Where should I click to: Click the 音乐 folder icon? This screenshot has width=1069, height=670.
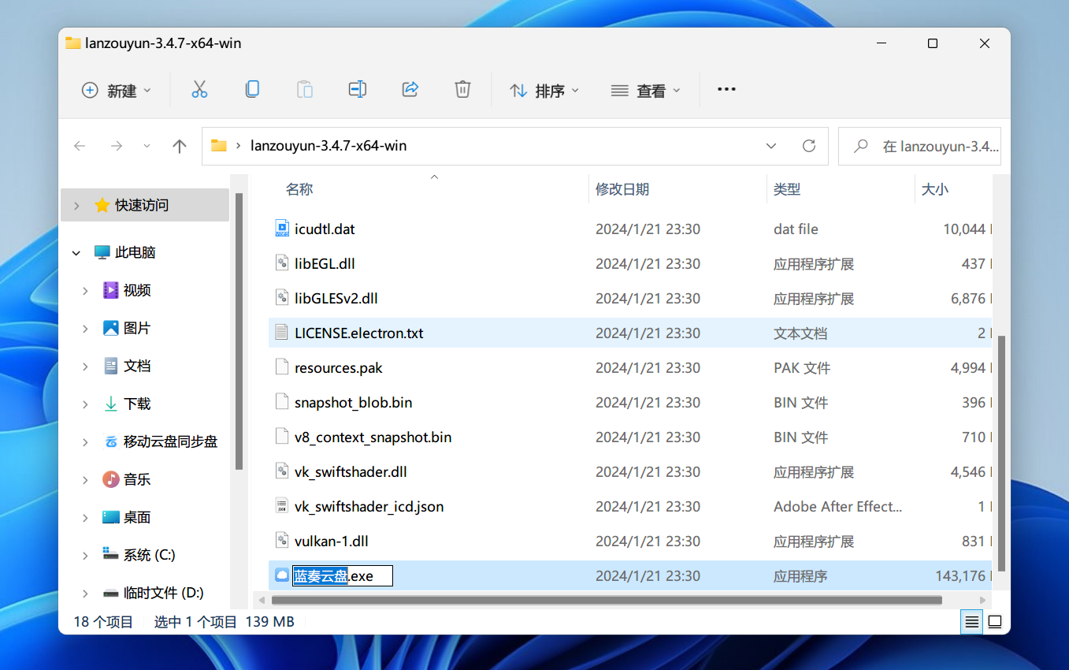[111, 479]
